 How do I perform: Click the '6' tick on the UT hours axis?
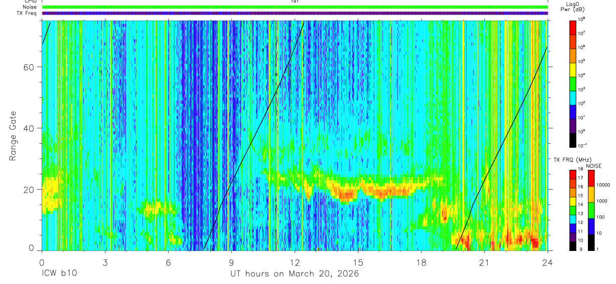[x=169, y=262]
